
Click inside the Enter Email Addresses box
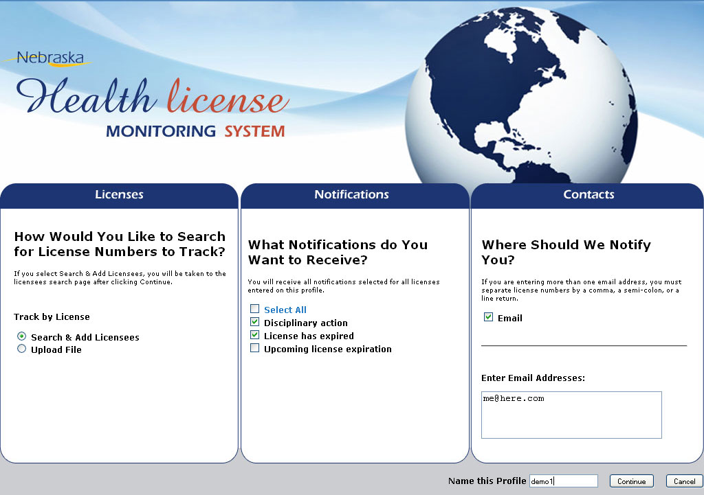tap(571, 415)
